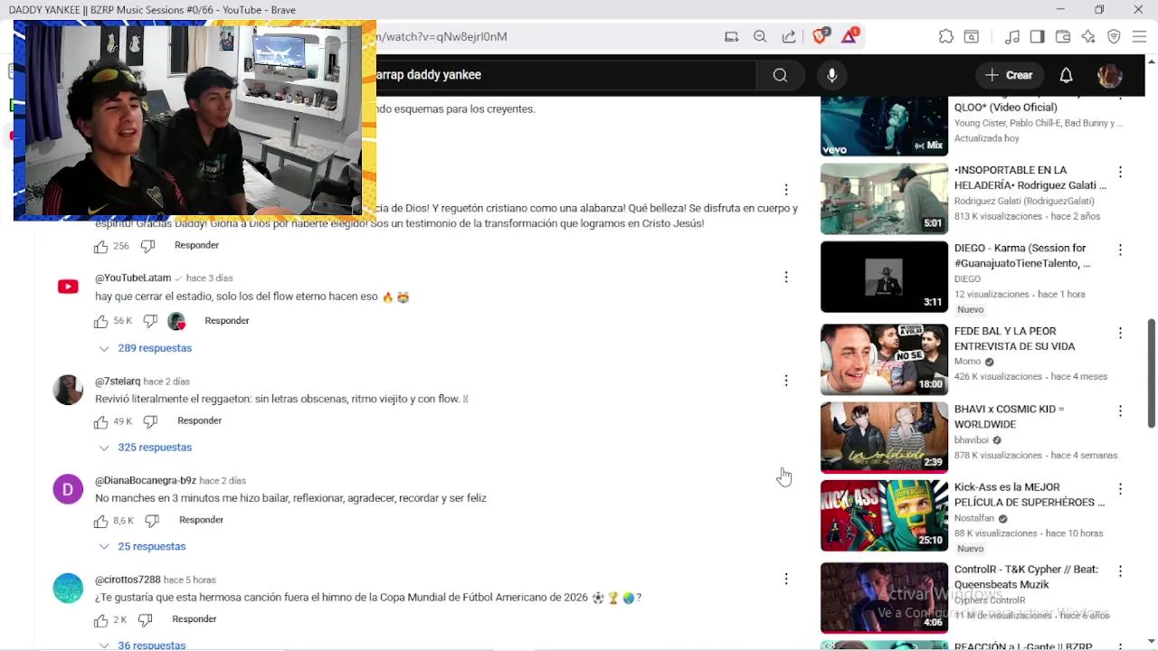Open menu for DIEGO - Karma video
Screen dimensions: 1158x651
pos(1120,250)
